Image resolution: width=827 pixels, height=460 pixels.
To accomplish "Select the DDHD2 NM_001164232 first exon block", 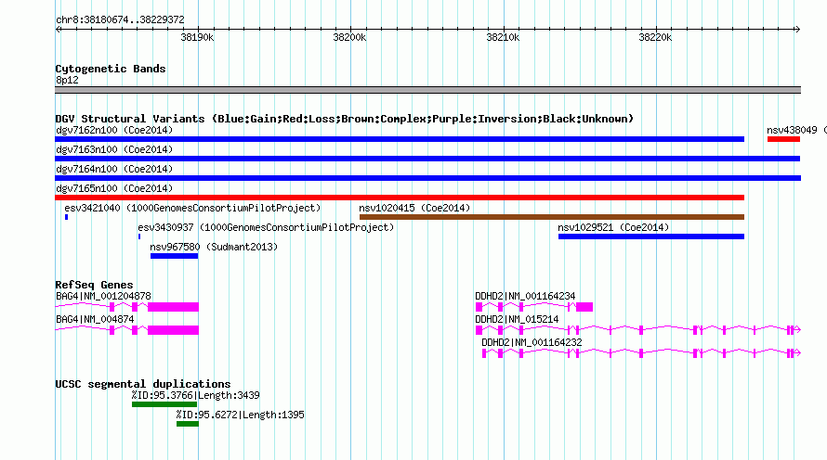I will pyautogui.click(x=484, y=353).
